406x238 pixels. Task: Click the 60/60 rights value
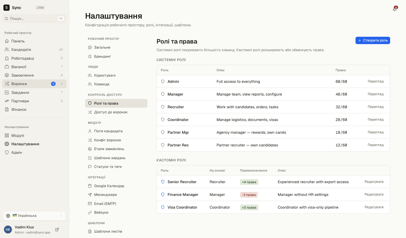tap(341, 81)
